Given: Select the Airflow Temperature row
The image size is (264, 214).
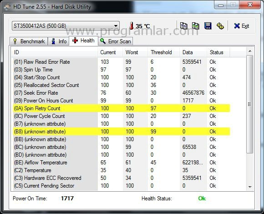Looking at the screenshot, I should [x=121, y=163].
